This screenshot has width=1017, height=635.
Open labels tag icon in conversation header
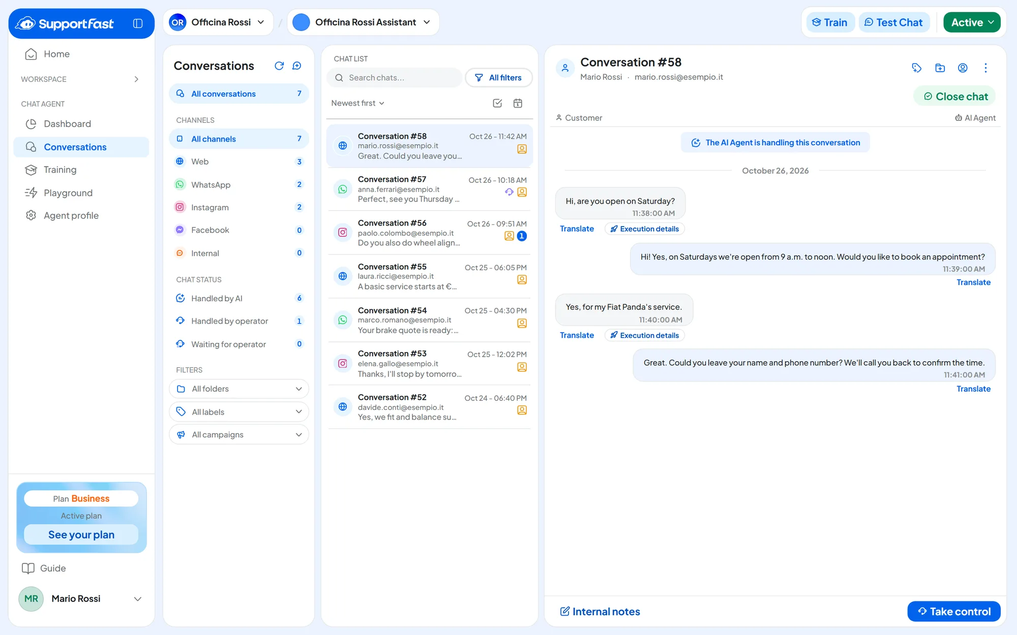pyautogui.click(x=917, y=68)
